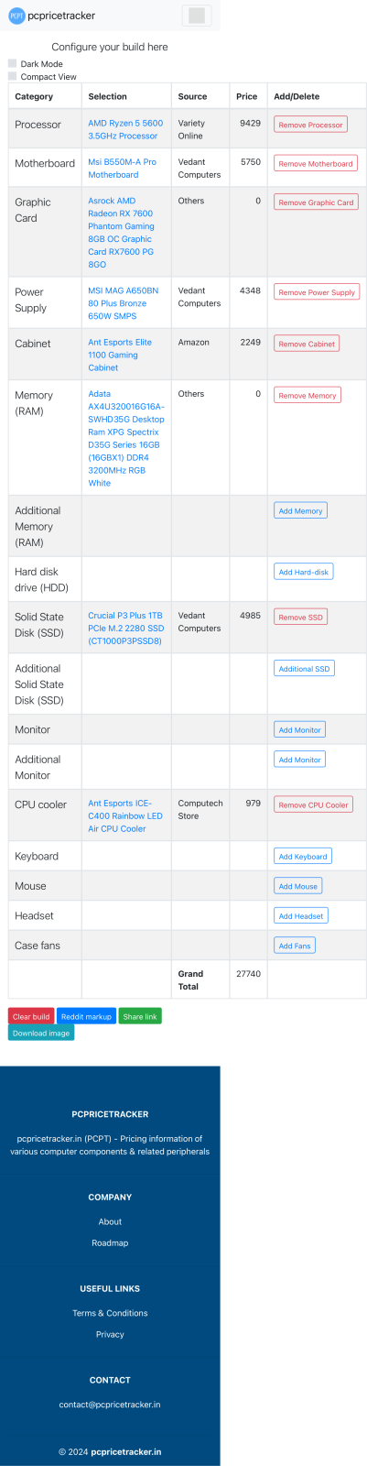
Task: Open the Msi B550M-A Pro Motherboard link
Action: click(x=122, y=168)
